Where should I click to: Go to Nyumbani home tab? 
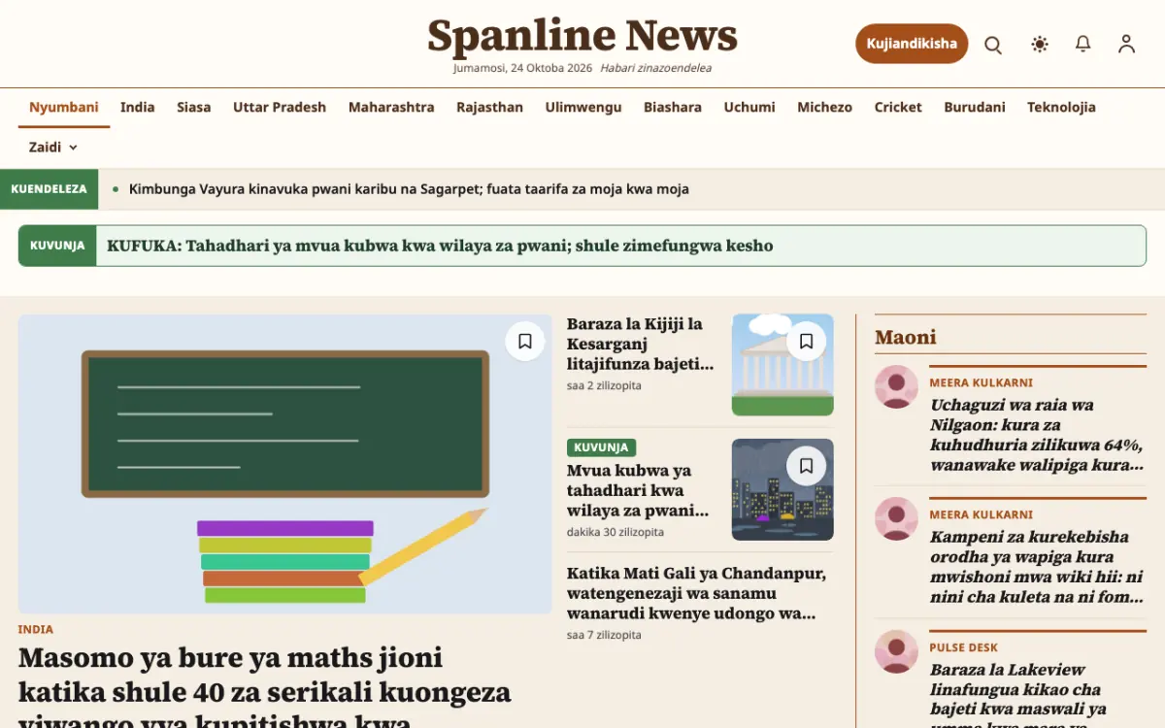coord(64,108)
